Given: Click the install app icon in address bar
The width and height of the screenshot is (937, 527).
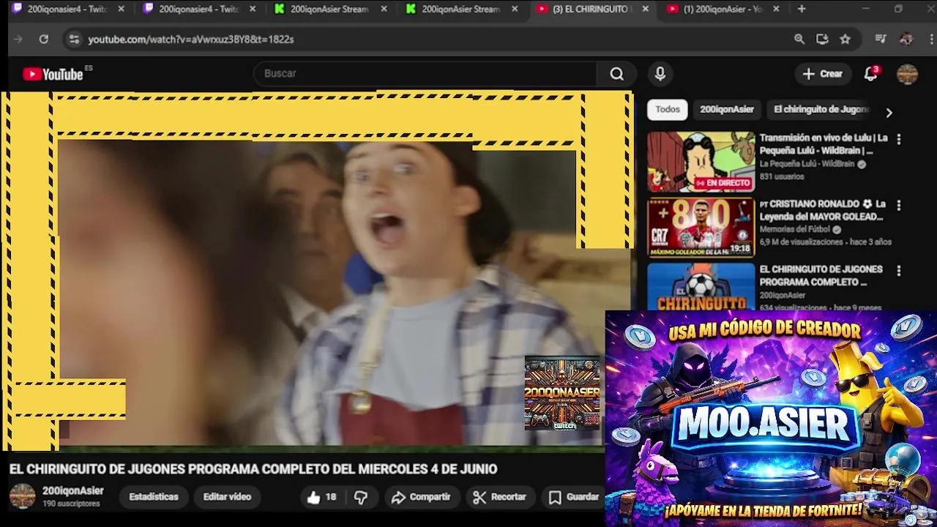Looking at the screenshot, I should pyautogui.click(x=822, y=40).
